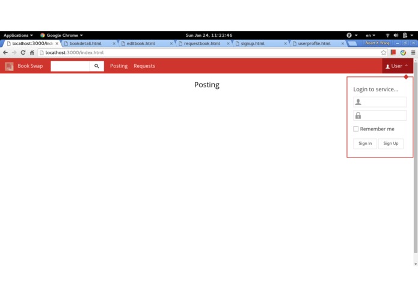Collapse the User dropdown menu
Screen dimensions: 418x297
pyautogui.click(x=398, y=66)
